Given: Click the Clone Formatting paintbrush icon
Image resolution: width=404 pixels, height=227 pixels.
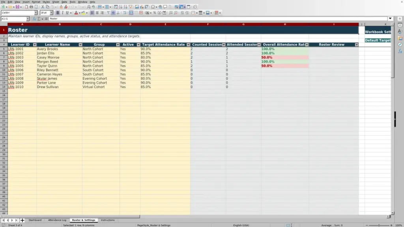Looking at the screenshot, I should point(61,7).
